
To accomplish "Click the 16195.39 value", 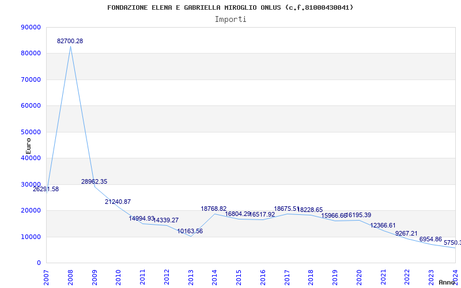I will 358,215.
